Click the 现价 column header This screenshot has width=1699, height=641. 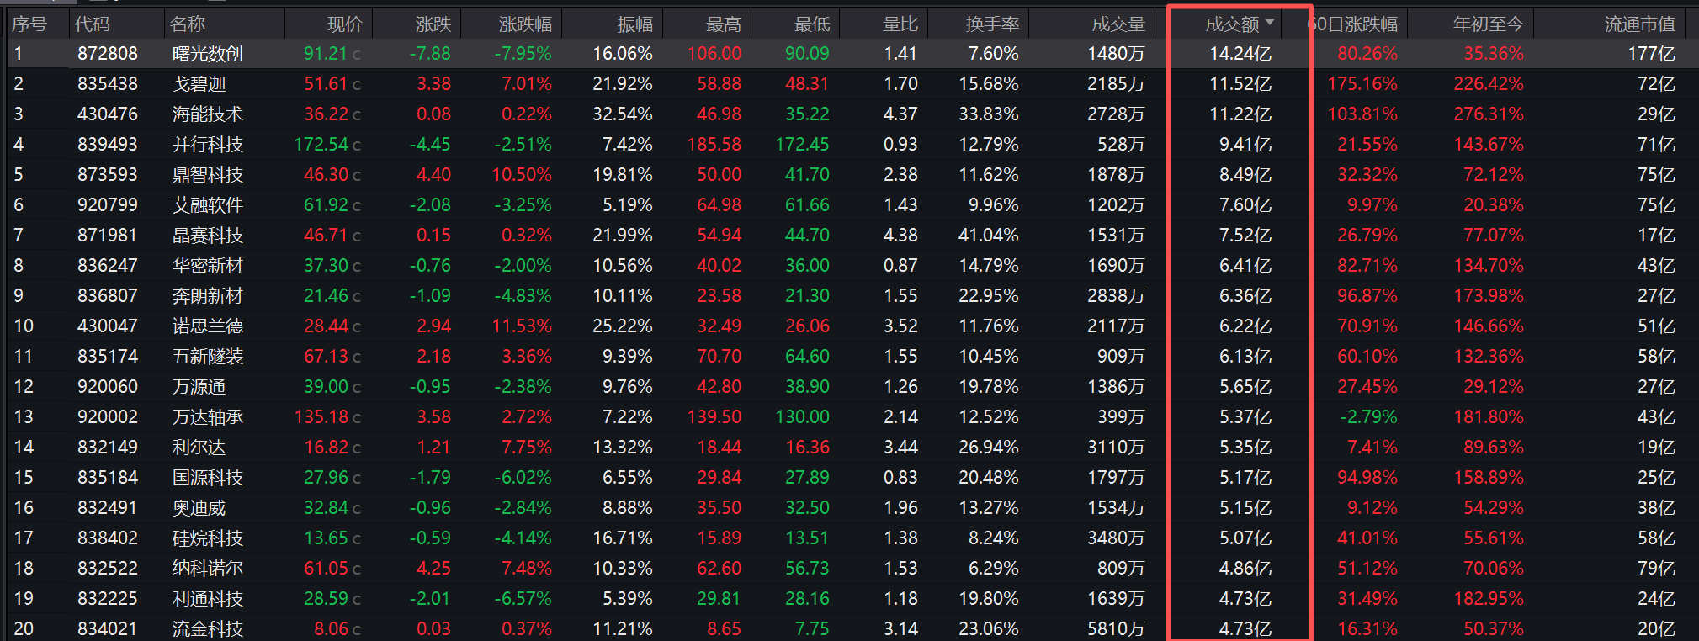[345, 24]
